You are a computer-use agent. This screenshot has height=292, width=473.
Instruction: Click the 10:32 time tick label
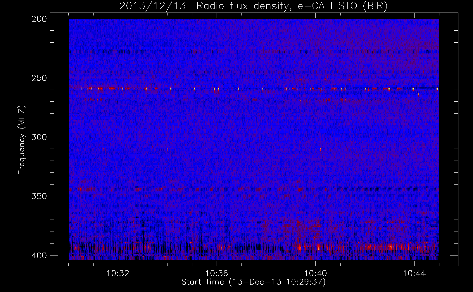(x=118, y=274)
